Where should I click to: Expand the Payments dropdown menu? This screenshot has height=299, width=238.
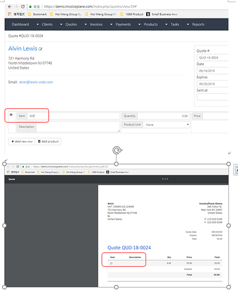120,25
